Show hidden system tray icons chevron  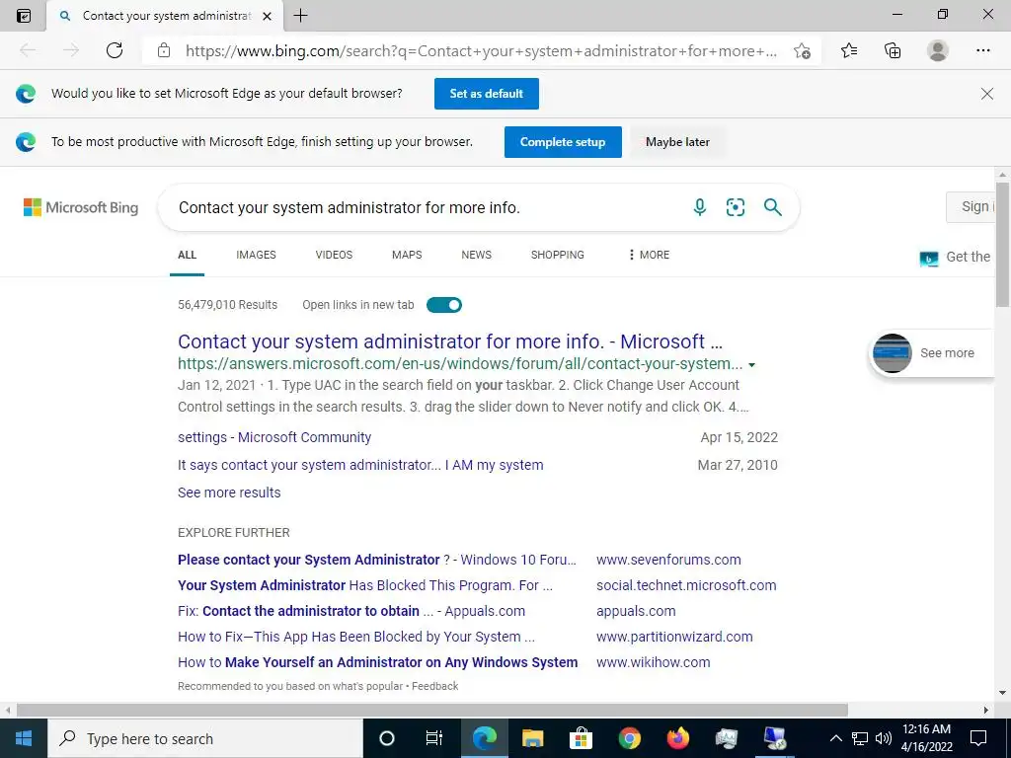coord(835,738)
